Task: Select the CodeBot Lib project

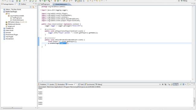Action: click(x=9, y=28)
